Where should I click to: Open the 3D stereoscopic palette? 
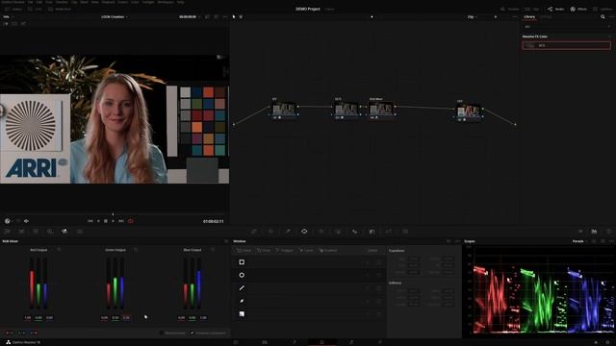click(405, 232)
